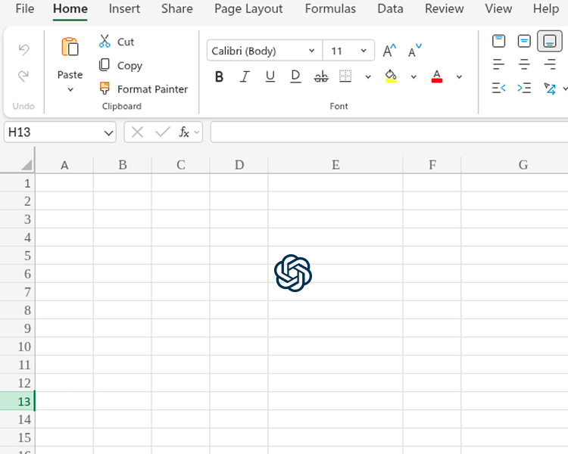This screenshot has height=454, width=568.
Task: Toggle Underline formatting
Action: point(270,76)
